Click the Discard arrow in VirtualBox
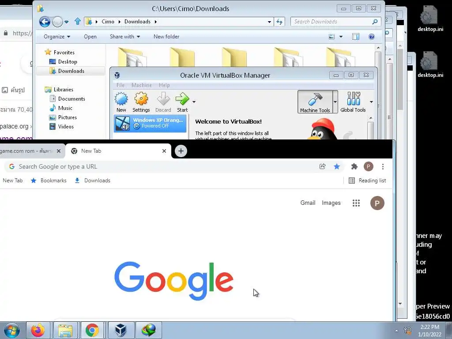The height and width of the screenshot is (339, 452). coord(163,102)
